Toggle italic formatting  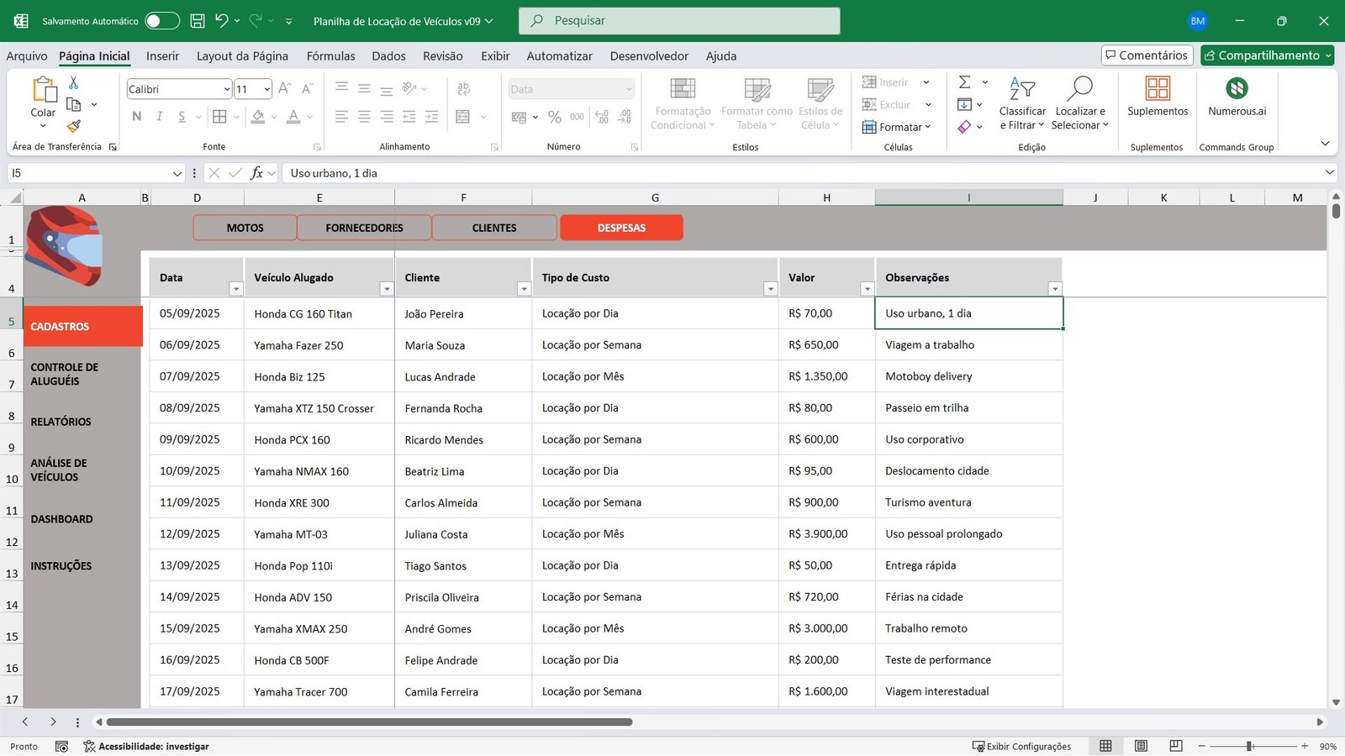(159, 117)
